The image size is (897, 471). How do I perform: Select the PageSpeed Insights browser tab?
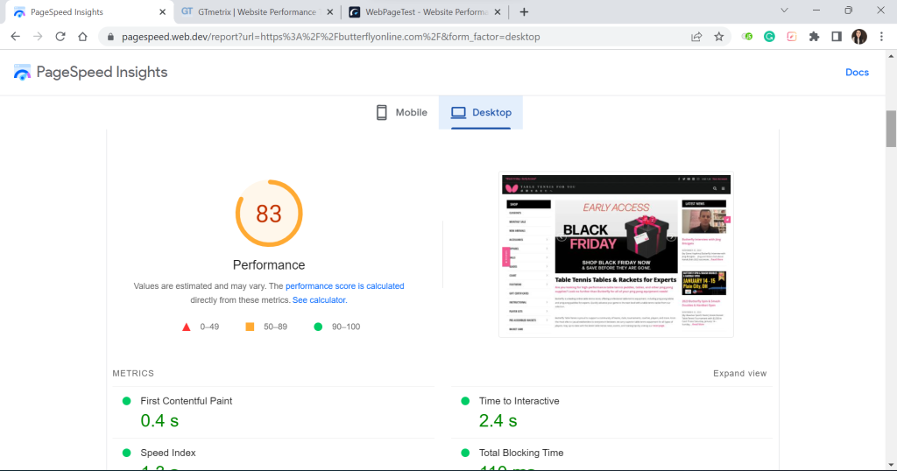88,12
